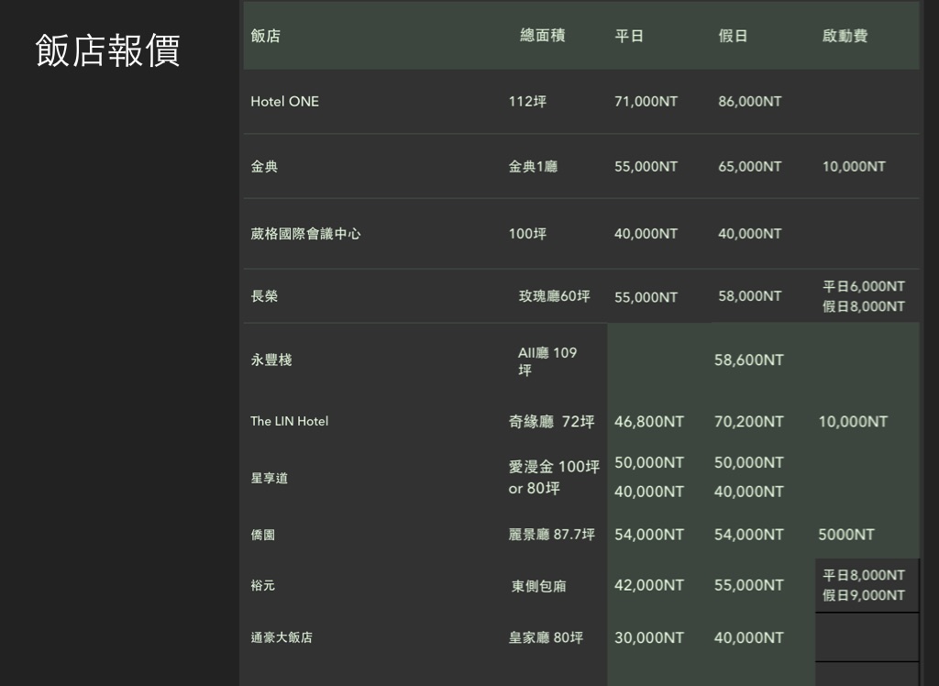The height and width of the screenshot is (686, 939).
Task: Click the 愛漫金 100坪 or 80坪 cell
Action: point(554,477)
